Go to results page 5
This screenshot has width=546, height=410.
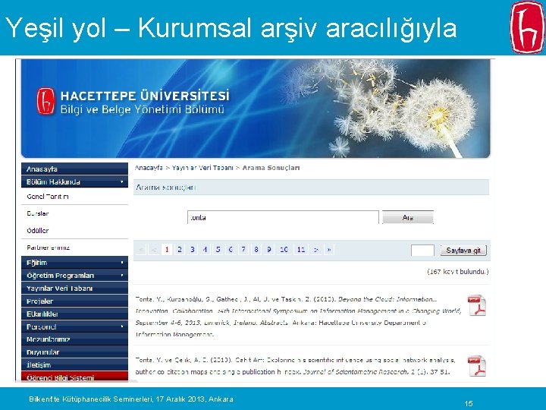(x=218, y=250)
